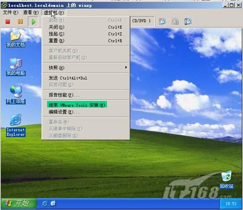Click the Internet Explorer desktop icon
Screen dimensions: 243x210
(16, 125)
